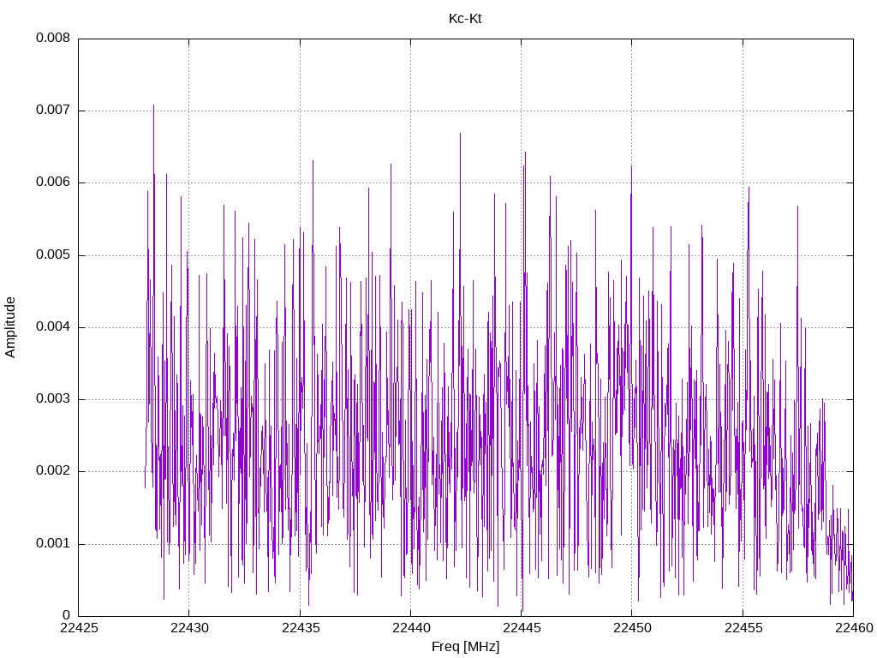Click the 0.002 y-axis tick label
The image size is (877, 658).
tap(53, 471)
